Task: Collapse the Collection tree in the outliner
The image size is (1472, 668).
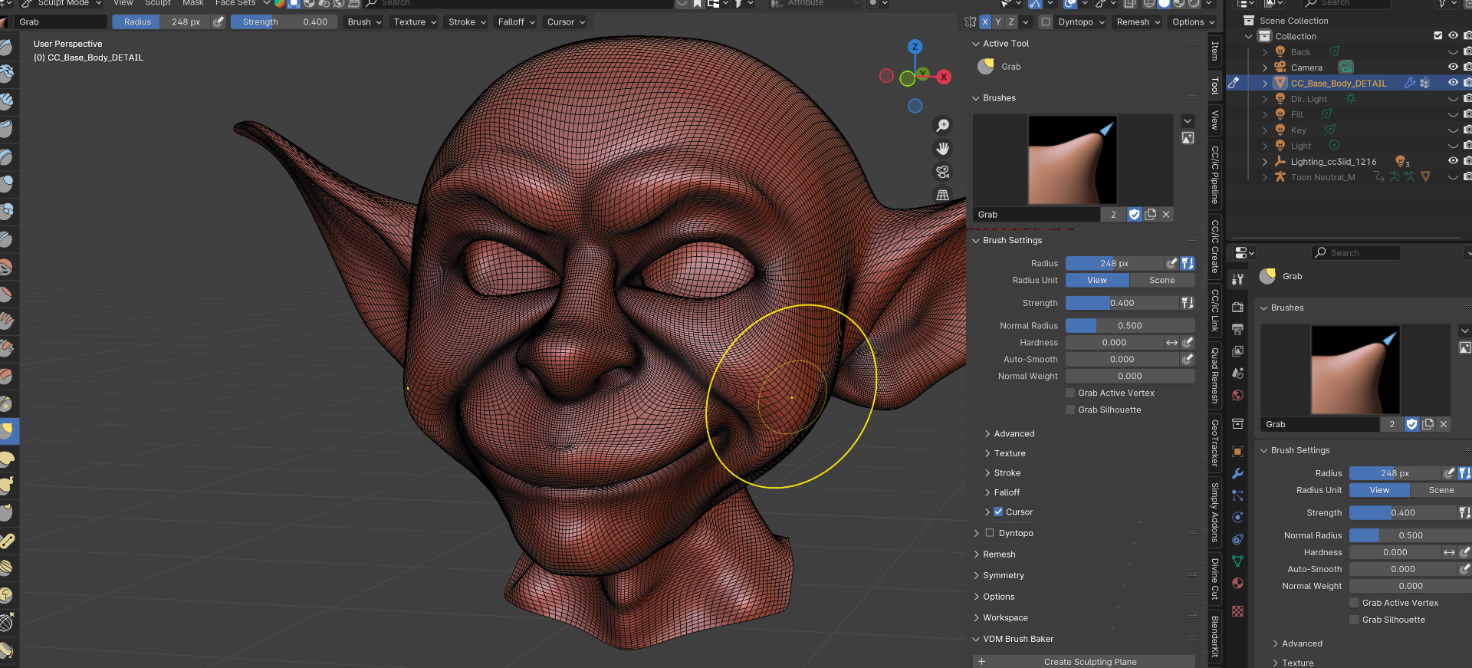Action: 1249,36
